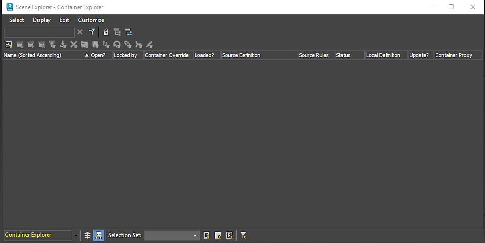Click the container icon marked with X
This screenshot has height=243, width=485.
click(x=74, y=44)
